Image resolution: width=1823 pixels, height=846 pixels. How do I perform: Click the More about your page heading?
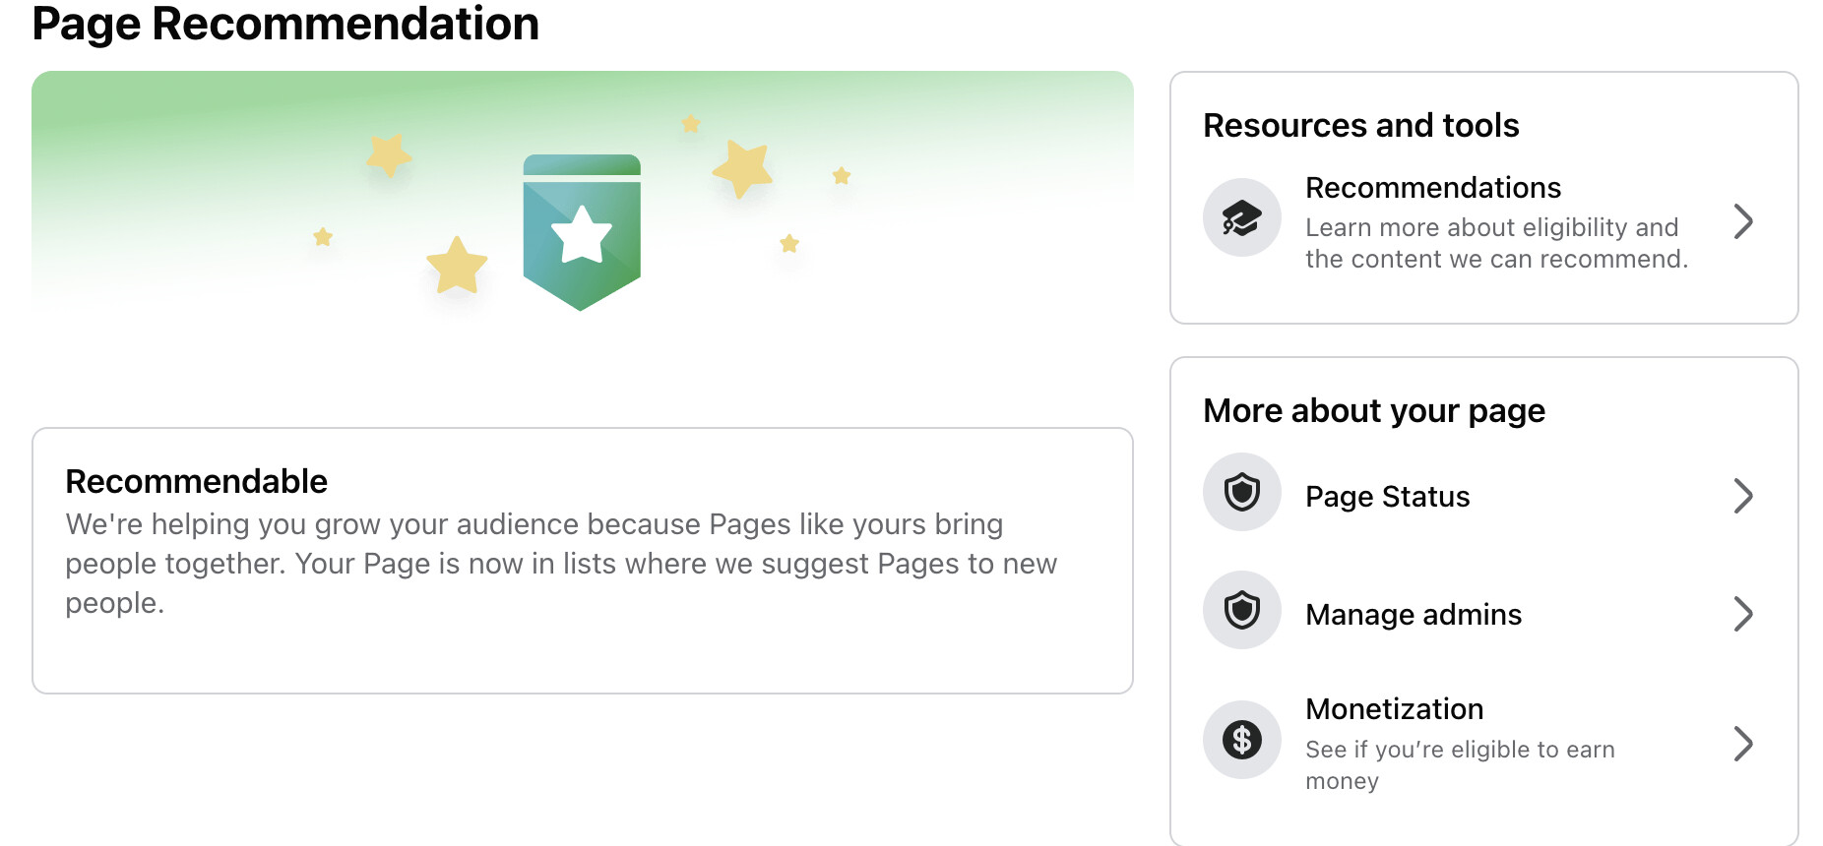(1374, 411)
